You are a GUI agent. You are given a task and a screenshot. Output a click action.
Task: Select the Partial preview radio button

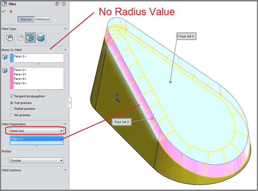[12, 109]
